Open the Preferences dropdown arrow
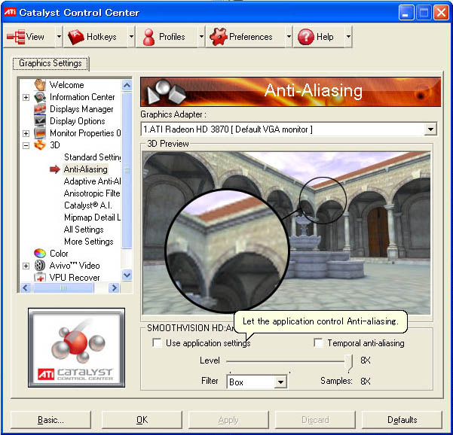Viewport: 453px width, 435px height. click(289, 37)
